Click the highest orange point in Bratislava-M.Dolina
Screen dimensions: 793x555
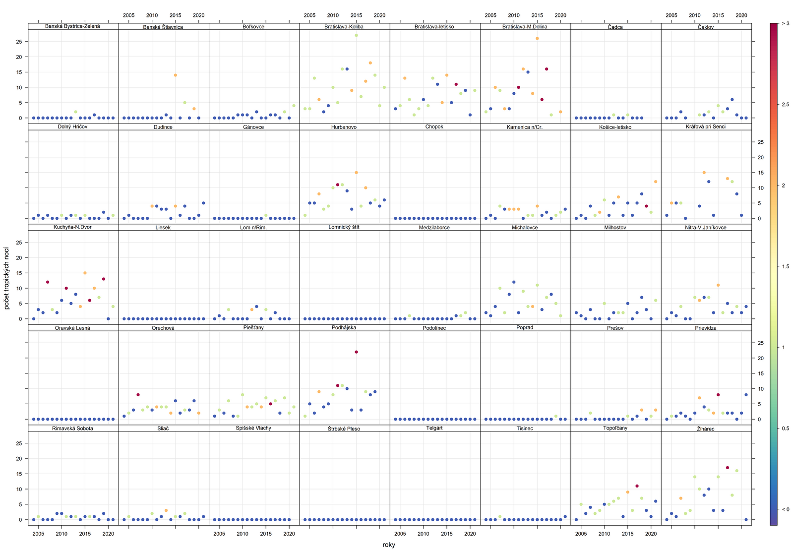[x=537, y=38]
